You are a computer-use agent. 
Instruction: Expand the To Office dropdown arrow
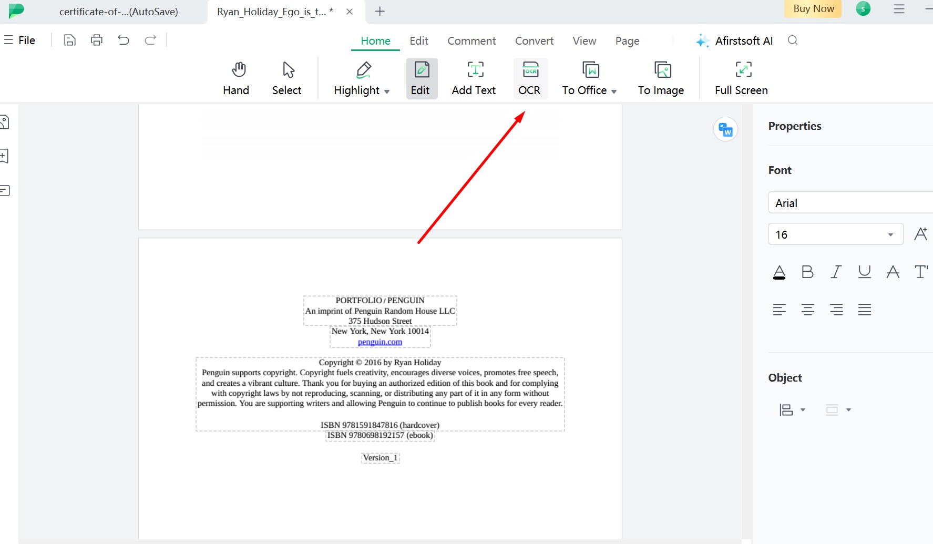point(614,91)
